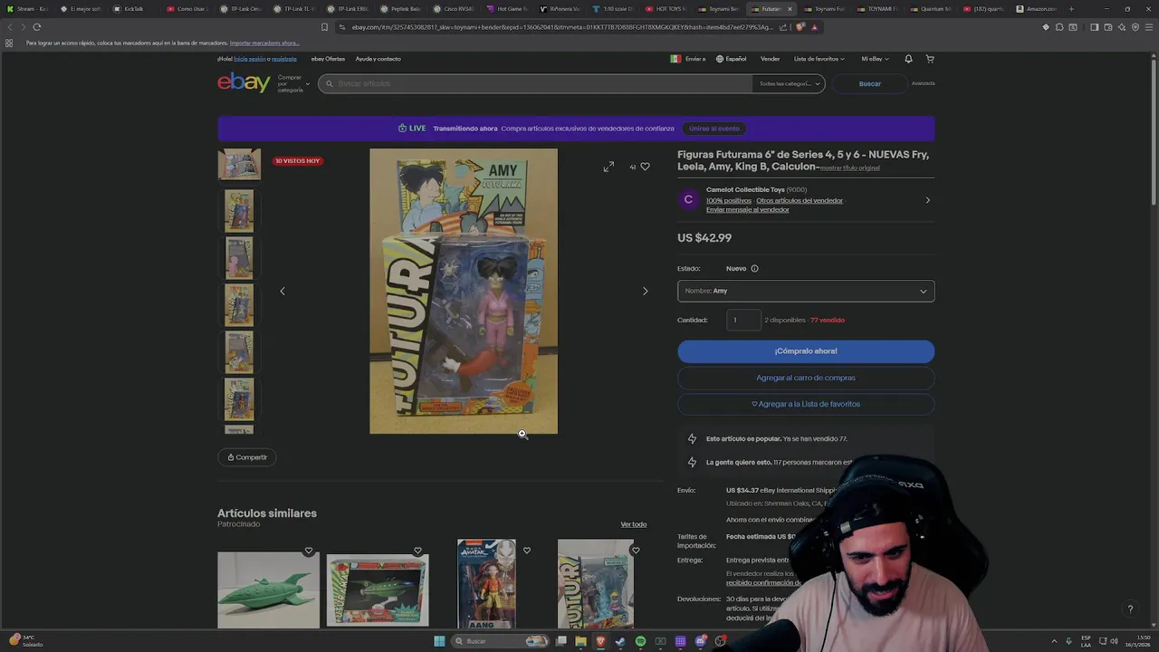
Task: Open the Brave Shields icon
Action: point(800,27)
